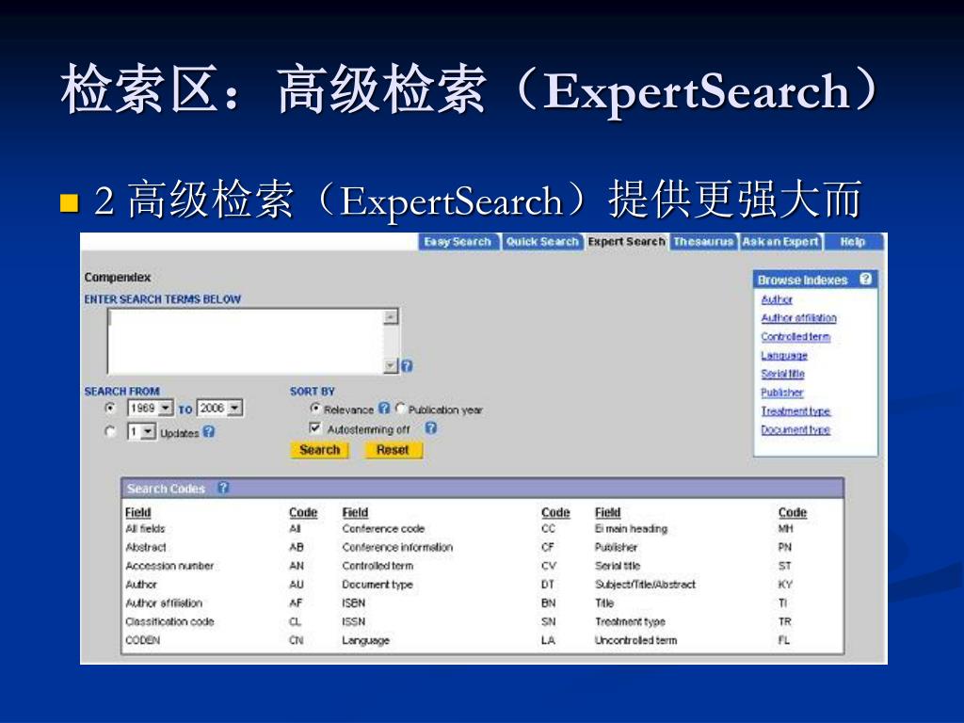Open help icon next to Updates
This screenshot has height=723, width=964.
(209, 431)
